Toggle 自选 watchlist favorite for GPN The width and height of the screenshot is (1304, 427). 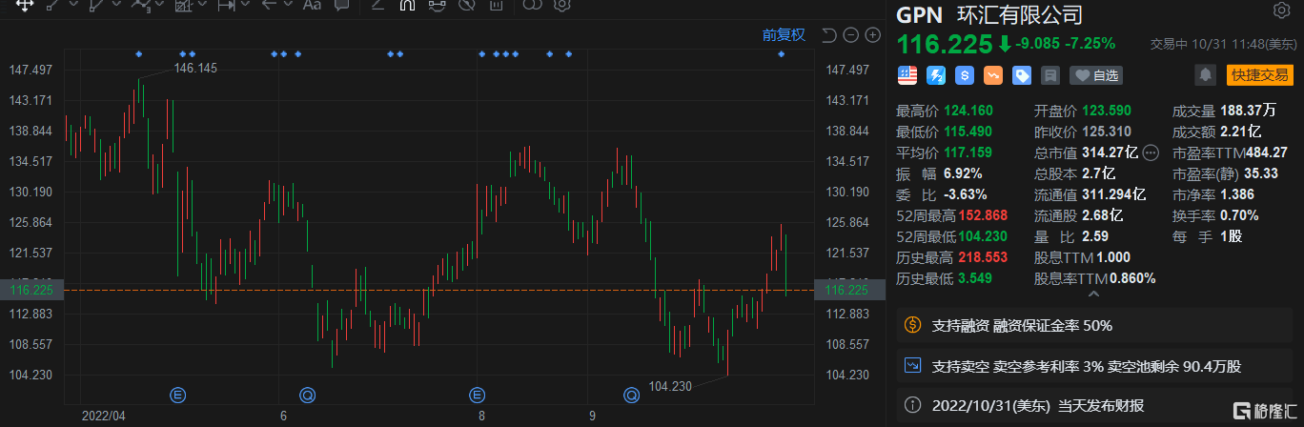pos(1095,75)
